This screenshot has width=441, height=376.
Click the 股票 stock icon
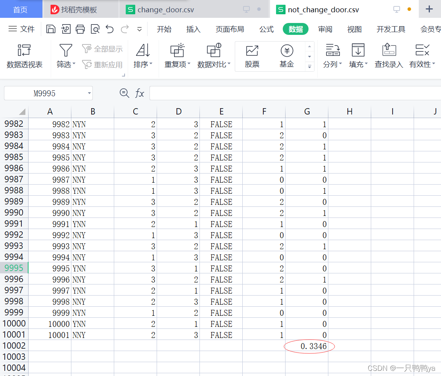pos(252,51)
